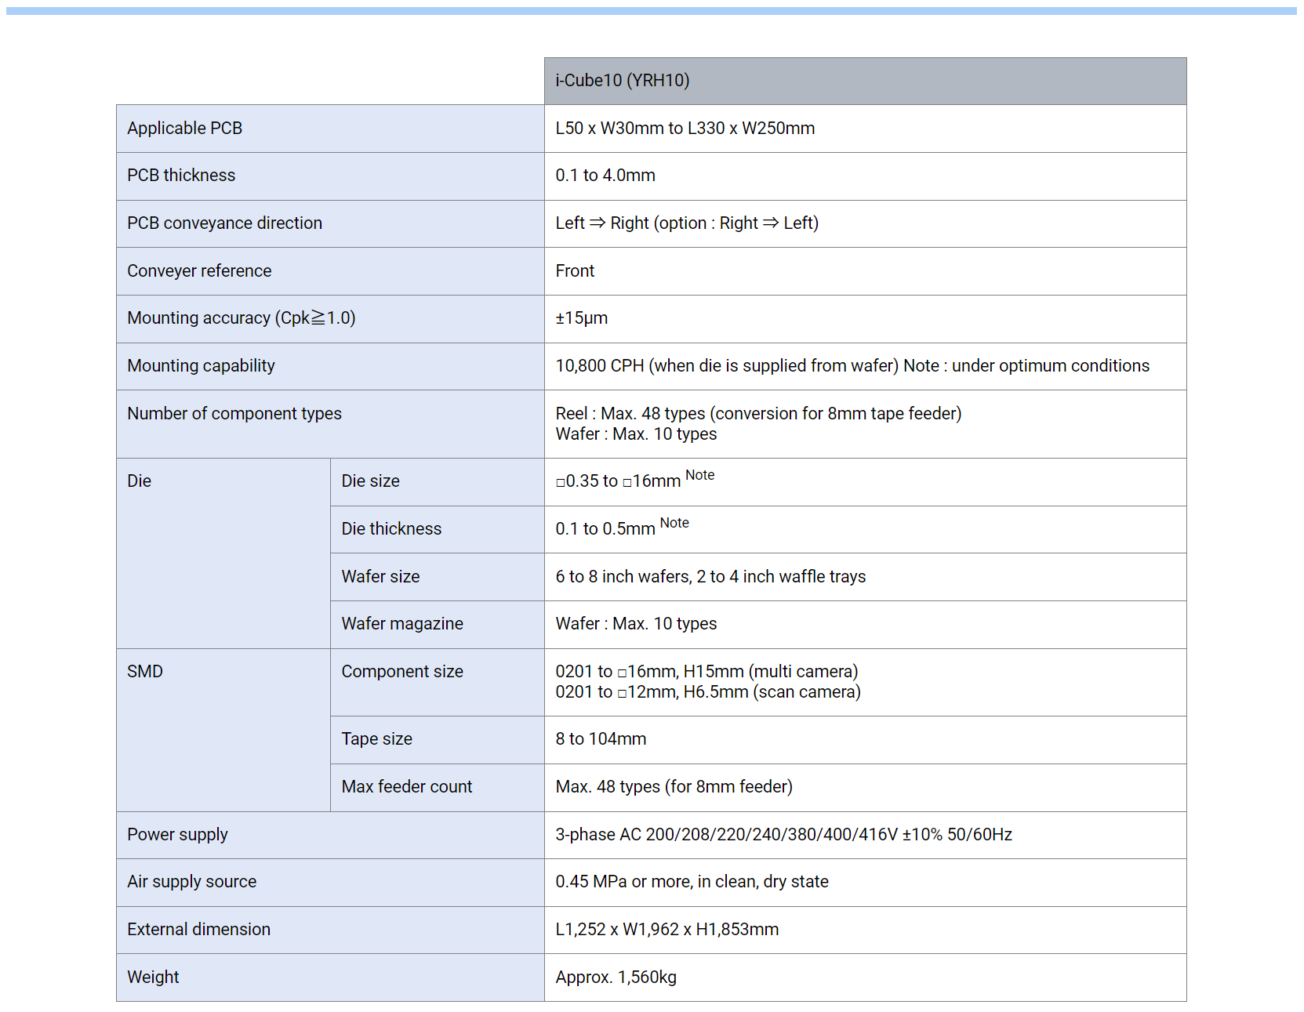Click the Wafer size sub-row label
Screen dimensions: 1304x1012
click(380, 577)
